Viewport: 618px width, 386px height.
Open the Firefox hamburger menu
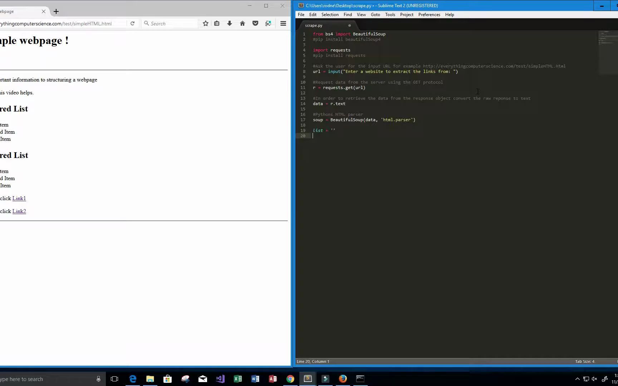pos(283,23)
